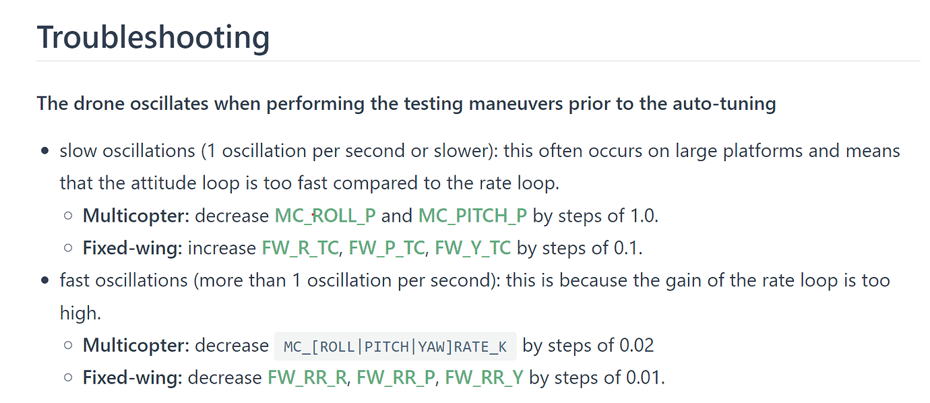Image resolution: width=930 pixels, height=403 pixels.
Task: Click the MC_[ROLL|PITCH|YAW]RATE_K code snippet
Action: pos(395,346)
